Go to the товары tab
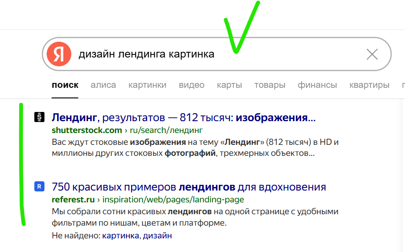 click(270, 85)
